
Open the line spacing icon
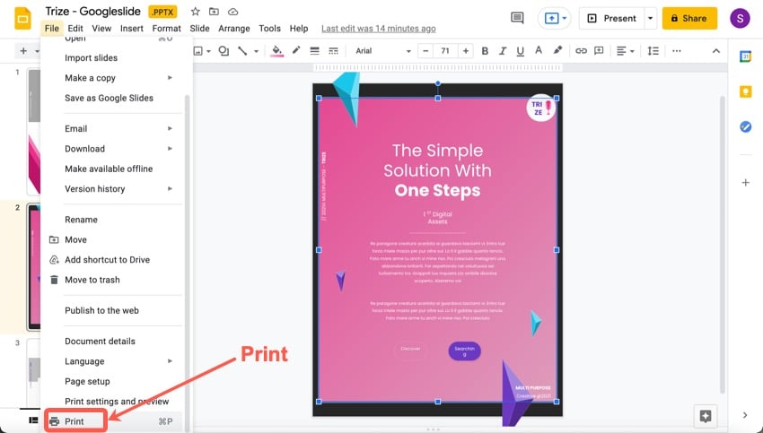click(653, 51)
